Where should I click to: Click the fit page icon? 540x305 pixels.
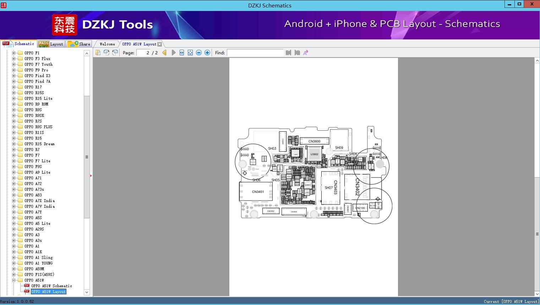click(190, 53)
